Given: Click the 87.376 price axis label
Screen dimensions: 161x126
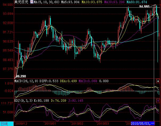Looking at the screenshot, I should 8,69.
